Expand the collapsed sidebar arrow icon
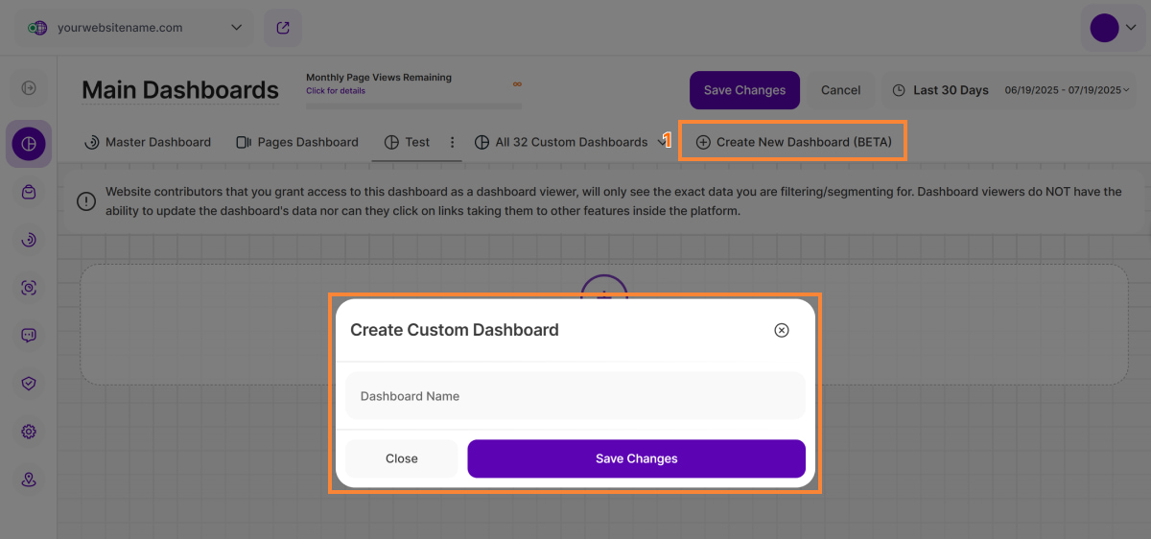 click(x=29, y=88)
